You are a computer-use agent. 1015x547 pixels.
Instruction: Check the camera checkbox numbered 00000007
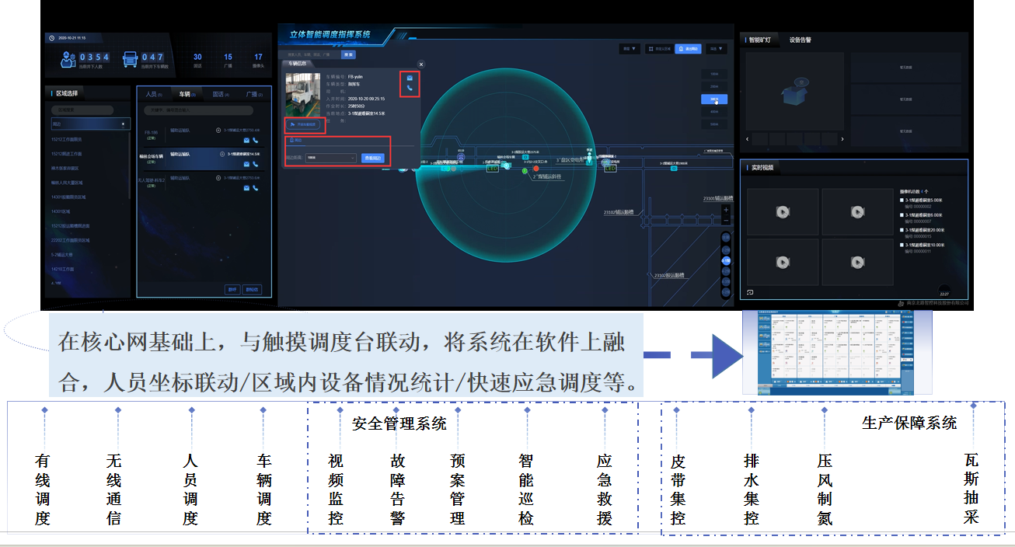click(x=902, y=215)
